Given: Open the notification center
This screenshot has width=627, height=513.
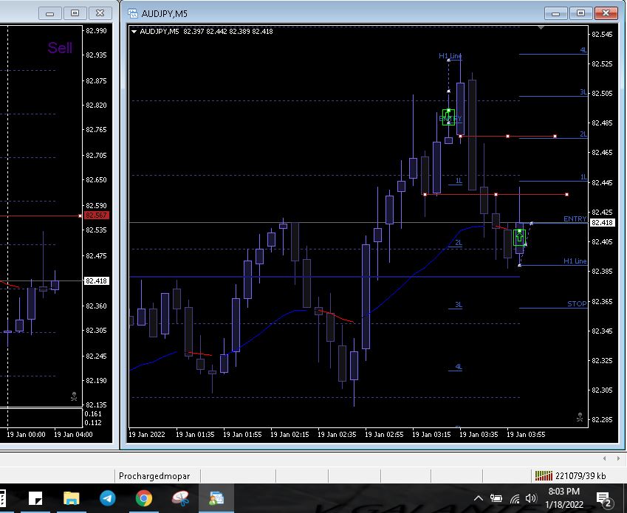Looking at the screenshot, I should click(603, 499).
